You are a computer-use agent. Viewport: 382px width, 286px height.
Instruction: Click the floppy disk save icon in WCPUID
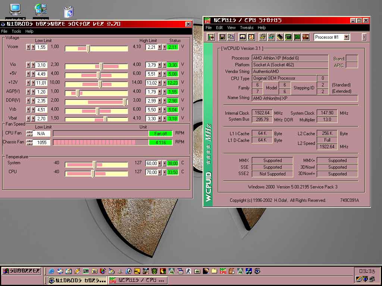[x=222, y=37]
